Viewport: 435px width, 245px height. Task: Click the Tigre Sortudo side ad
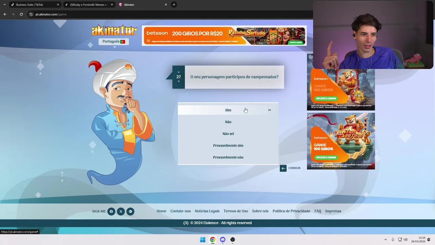click(x=341, y=141)
